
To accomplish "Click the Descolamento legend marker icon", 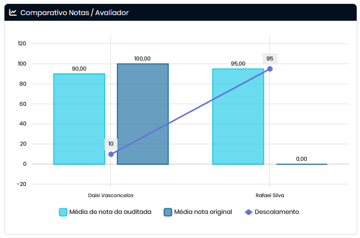I will [249, 212].
